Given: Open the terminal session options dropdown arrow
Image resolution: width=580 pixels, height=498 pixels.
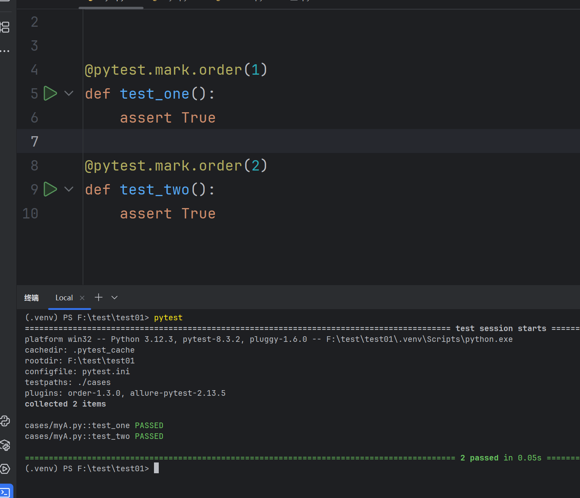Looking at the screenshot, I should (x=114, y=298).
